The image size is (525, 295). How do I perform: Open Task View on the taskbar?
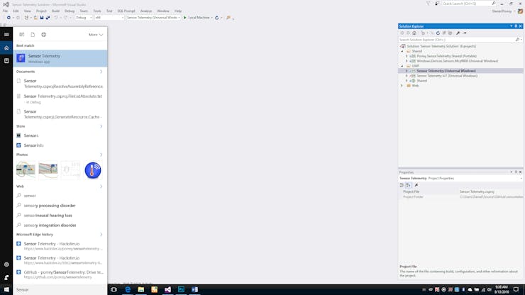click(x=114, y=289)
